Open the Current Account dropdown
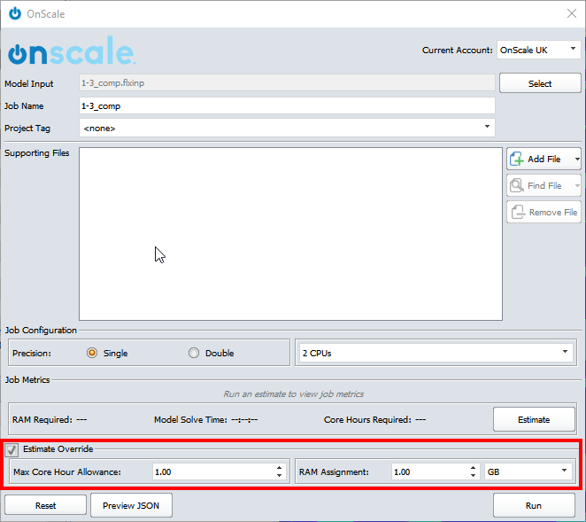The image size is (586, 522). 538,50
